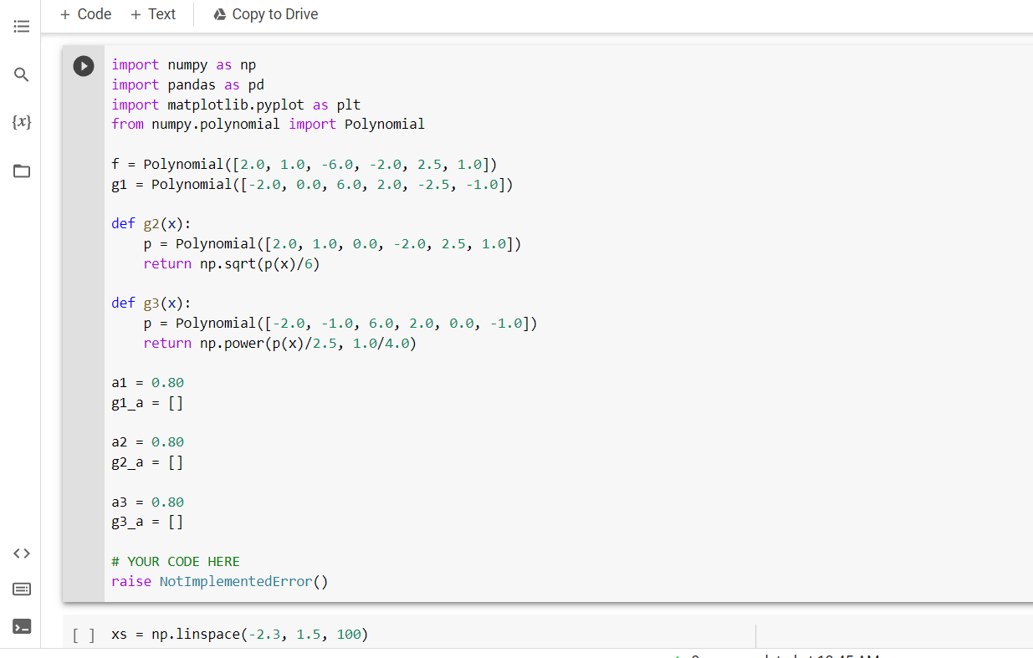Run the Polynomial imports code cell

pos(83,65)
